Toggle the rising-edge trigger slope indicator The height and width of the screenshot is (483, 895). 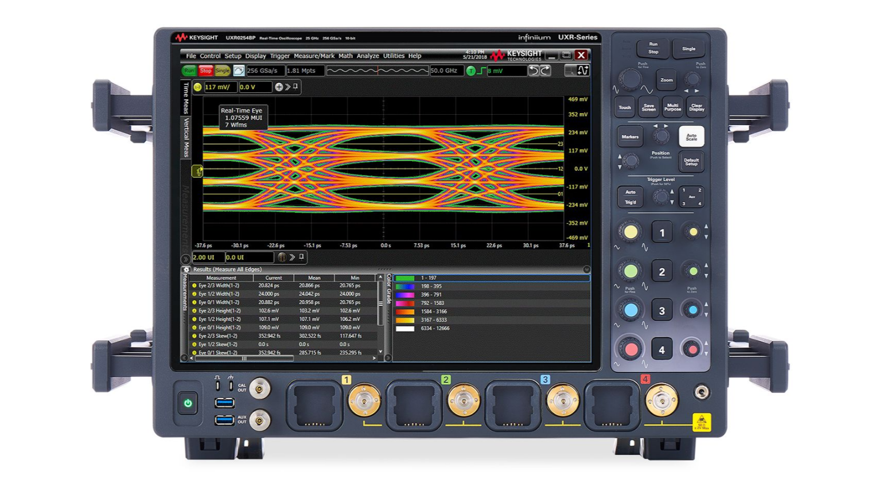click(481, 70)
